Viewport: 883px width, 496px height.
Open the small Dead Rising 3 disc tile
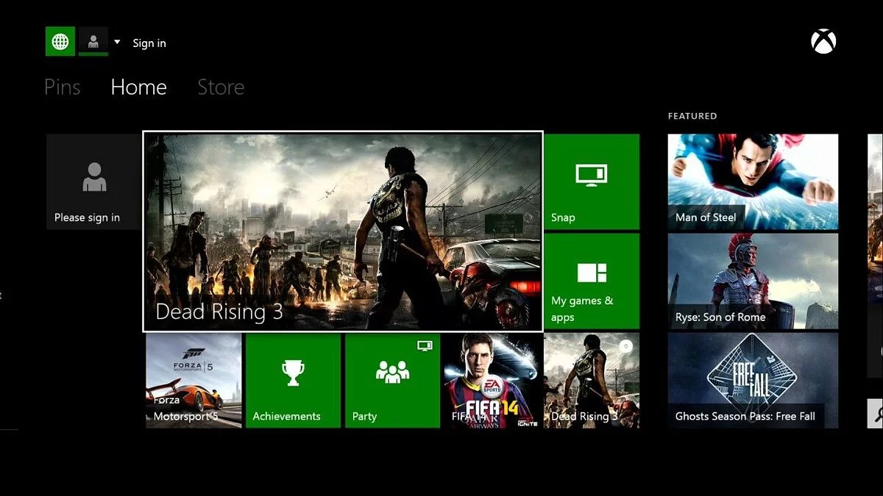[592, 381]
